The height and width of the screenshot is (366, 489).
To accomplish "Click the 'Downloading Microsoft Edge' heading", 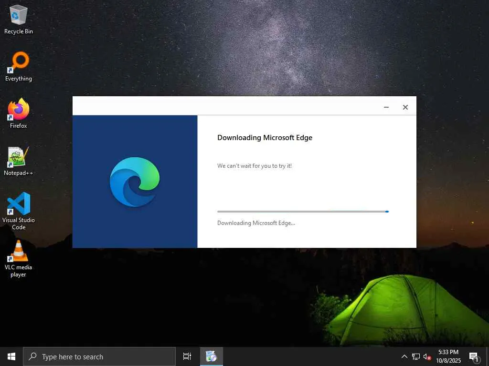I will pos(265,138).
